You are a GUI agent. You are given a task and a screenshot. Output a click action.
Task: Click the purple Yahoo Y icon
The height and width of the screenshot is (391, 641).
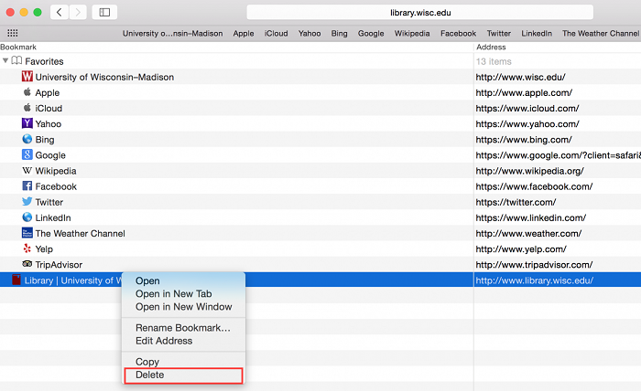[x=27, y=123]
